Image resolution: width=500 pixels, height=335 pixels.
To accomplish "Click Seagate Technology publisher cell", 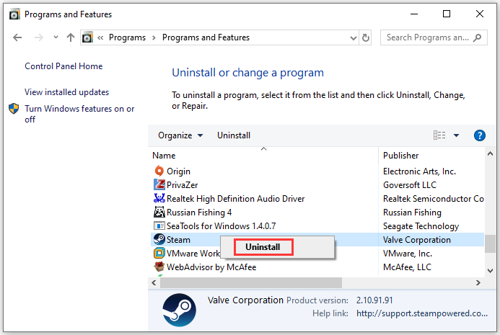I will click(421, 226).
